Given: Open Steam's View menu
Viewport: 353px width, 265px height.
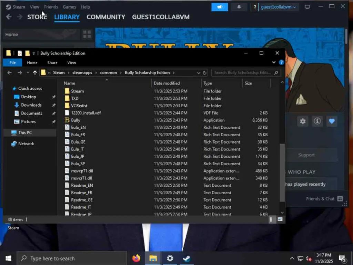Looking at the screenshot, I should (34, 7).
